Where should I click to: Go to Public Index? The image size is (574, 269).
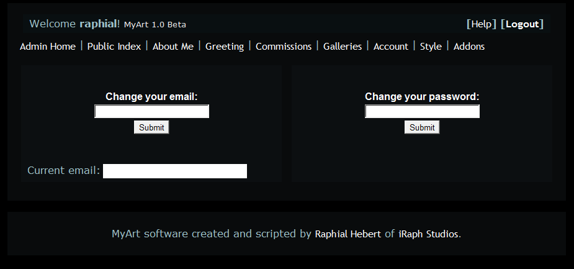114,47
